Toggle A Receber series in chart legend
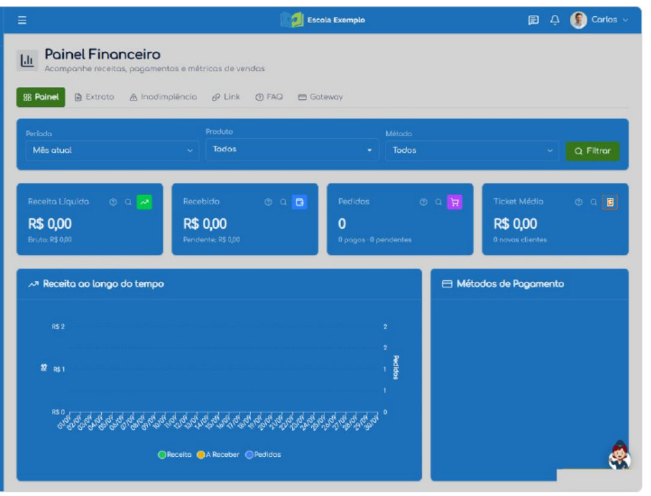The height and width of the screenshot is (496, 651). coord(218,455)
